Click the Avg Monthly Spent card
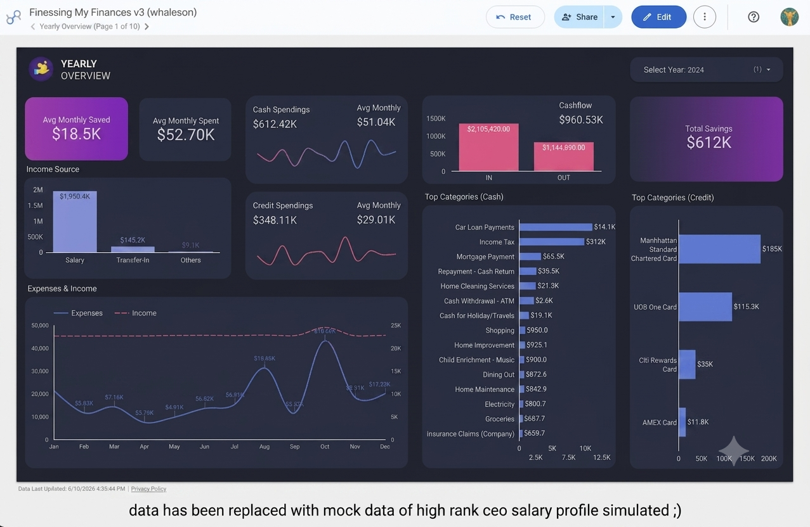This screenshot has width=810, height=527. [185, 129]
